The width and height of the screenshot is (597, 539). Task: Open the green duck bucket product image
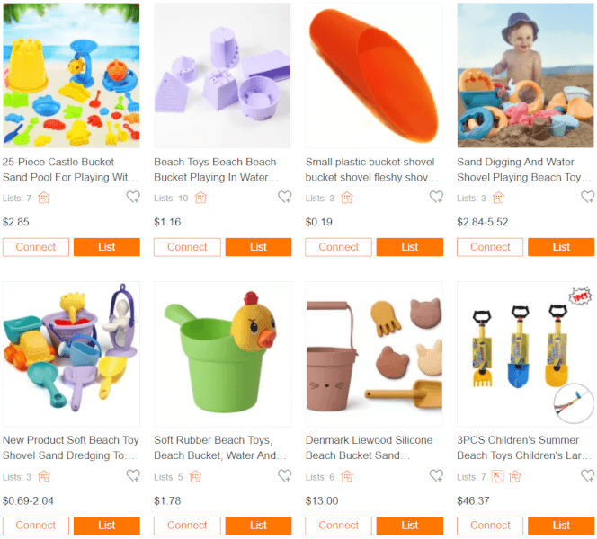223,354
